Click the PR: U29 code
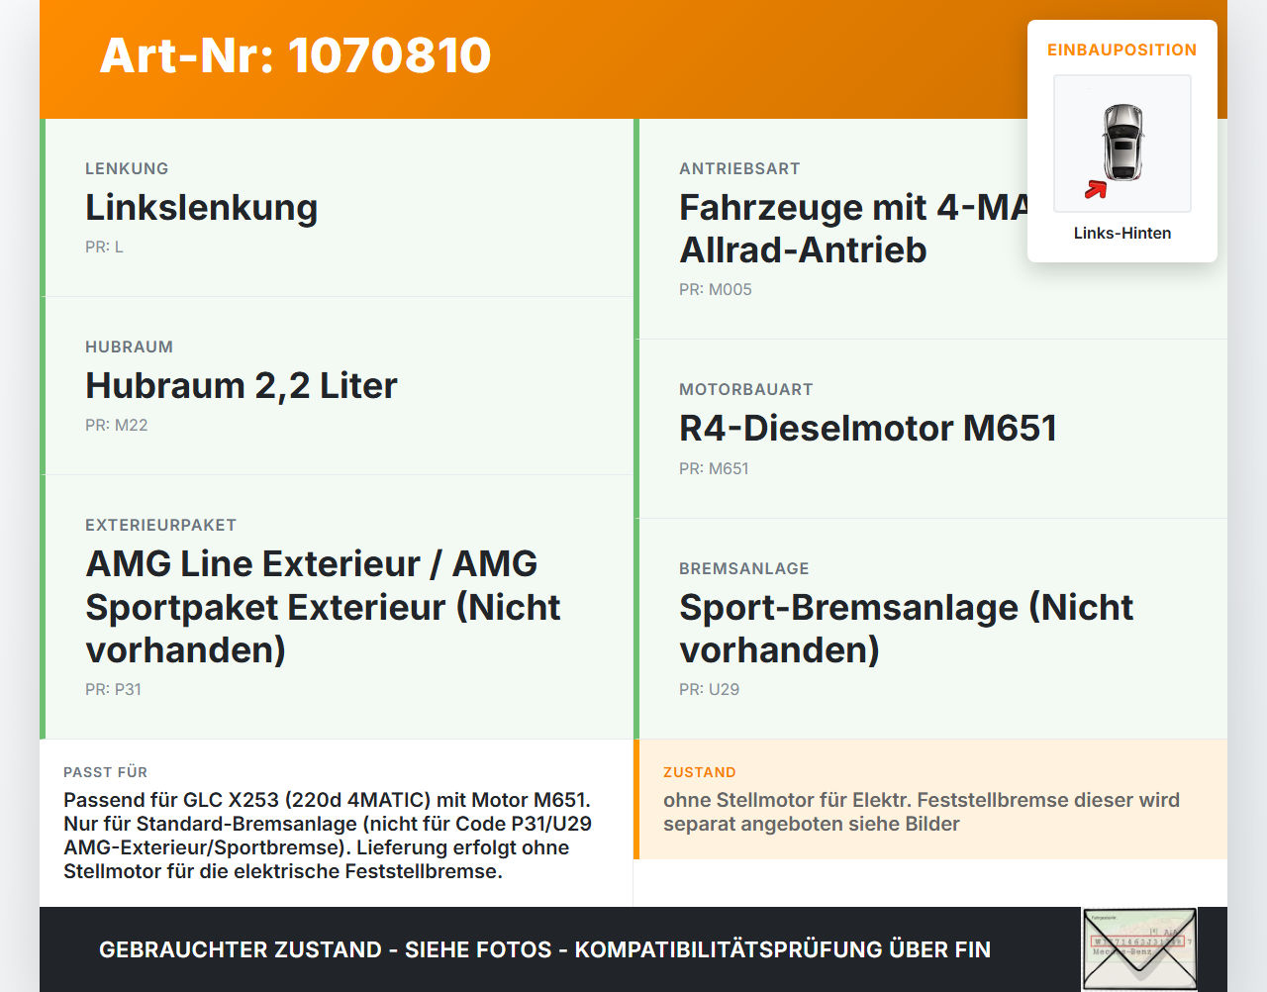This screenshot has width=1267, height=992. tap(709, 689)
